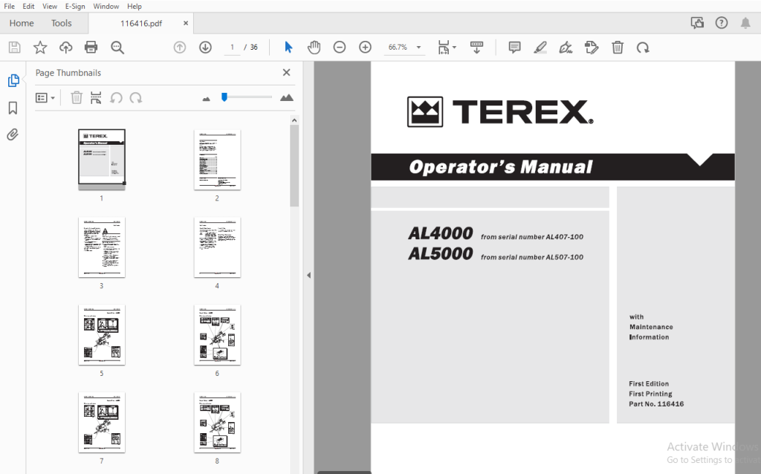
Task: Click the thumbnail size slider handle
Action: (x=224, y=97)
